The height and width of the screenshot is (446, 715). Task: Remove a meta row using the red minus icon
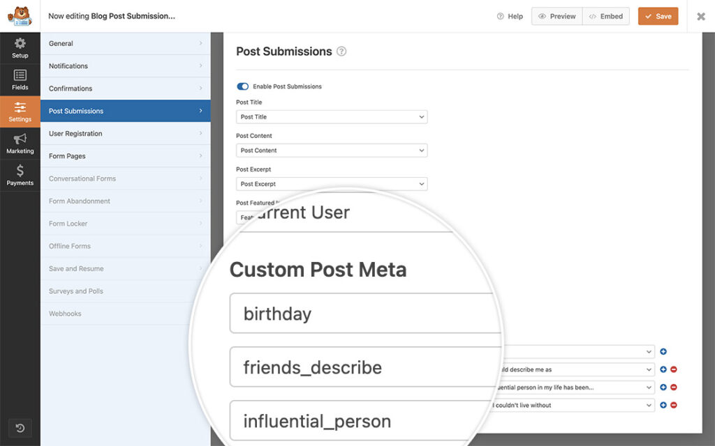[x=672, y=369]
